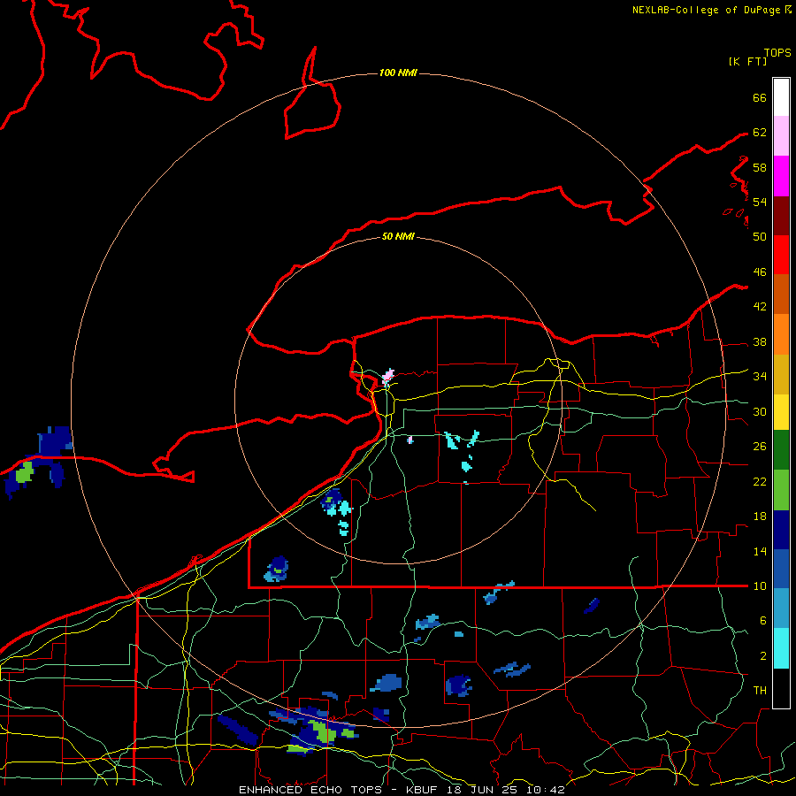The image size is (796, 796).
Task: Pick the light blue swatch in the color bar
Action: (781, 608)
